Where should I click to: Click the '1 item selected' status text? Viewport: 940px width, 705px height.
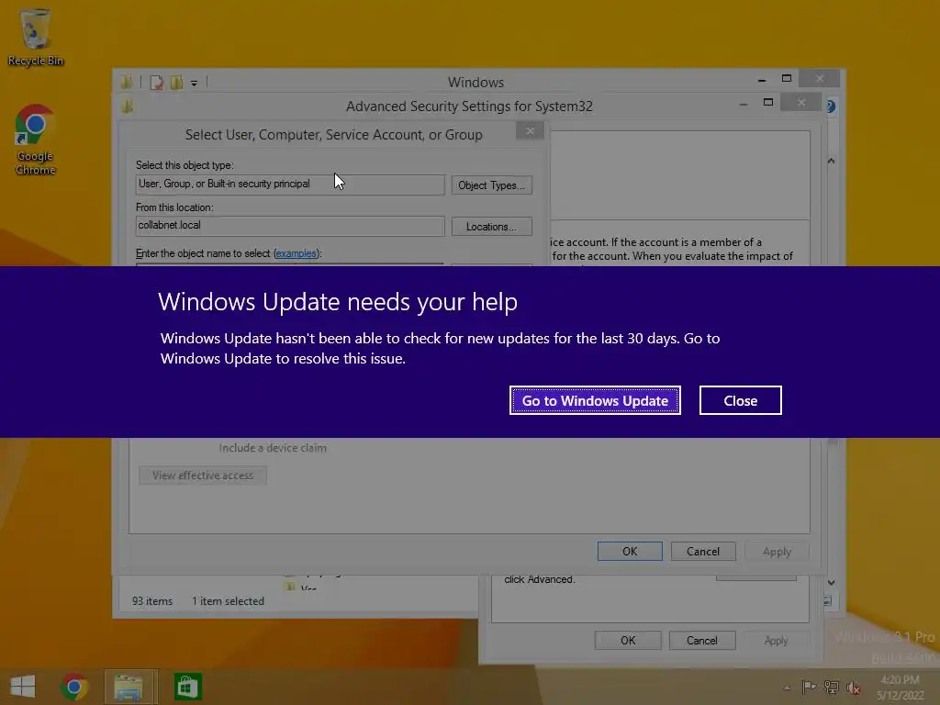click(x=228, y=601)
